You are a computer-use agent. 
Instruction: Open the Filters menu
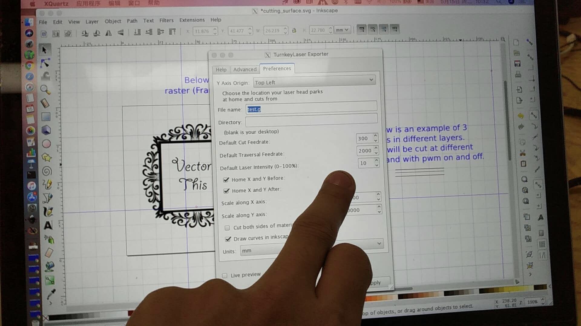166,20
